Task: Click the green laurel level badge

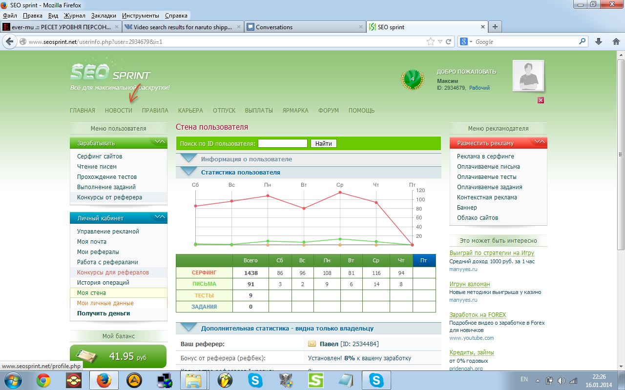Action: [412, 79]
